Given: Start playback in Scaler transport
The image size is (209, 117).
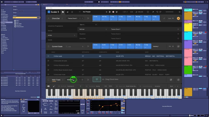Looking at the screenshot, I should click(x=110, y=12).
